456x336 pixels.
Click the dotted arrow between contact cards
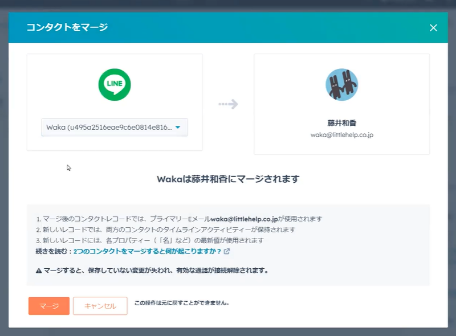[x=228, y=104]
